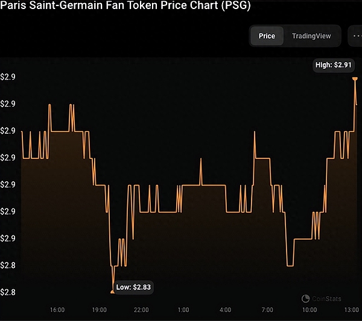Click the CoinStats logo icon
The image size is (362, 321).
tap(305, 298)
